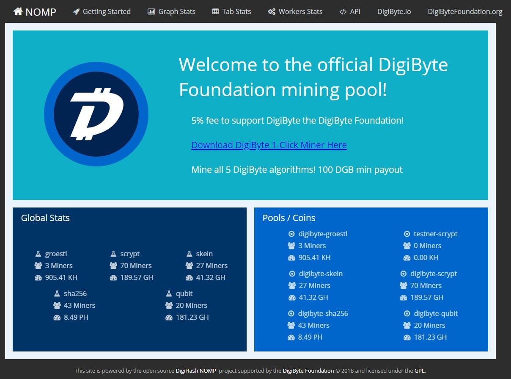
Task: Click the 27 Miners value under skein in Global Stats
Action: click(212, 266)
